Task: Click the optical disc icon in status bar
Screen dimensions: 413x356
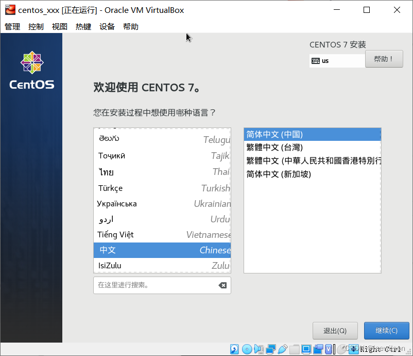Action: 247,349
